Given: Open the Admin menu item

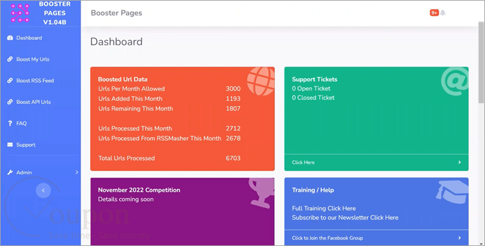Looking at the screenshot, I should 24,172.
